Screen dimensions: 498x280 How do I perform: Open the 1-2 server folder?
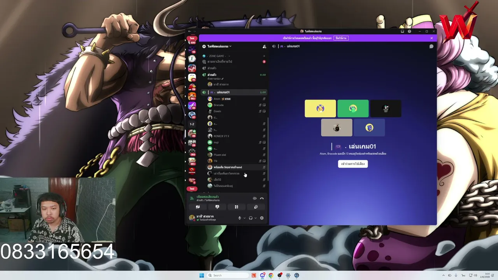tap(192, 124)
